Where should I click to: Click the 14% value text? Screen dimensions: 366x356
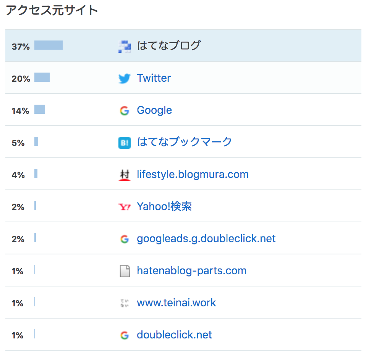[20, 111]
